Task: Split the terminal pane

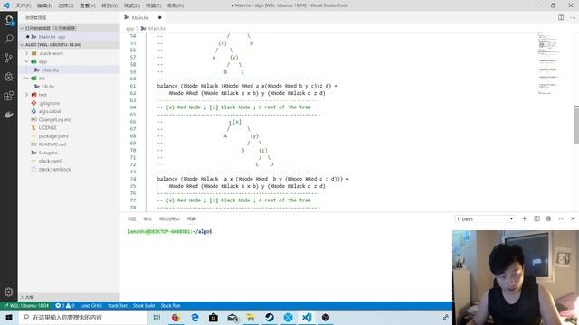Action: tap(536, 218)
